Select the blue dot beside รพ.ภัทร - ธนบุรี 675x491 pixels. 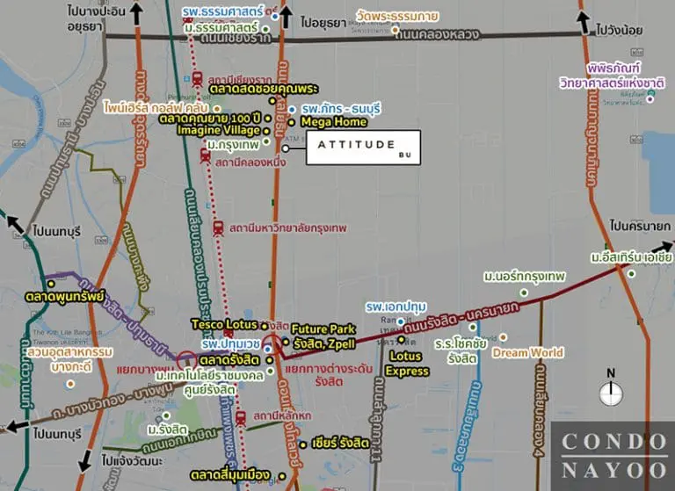pos(293,110)
